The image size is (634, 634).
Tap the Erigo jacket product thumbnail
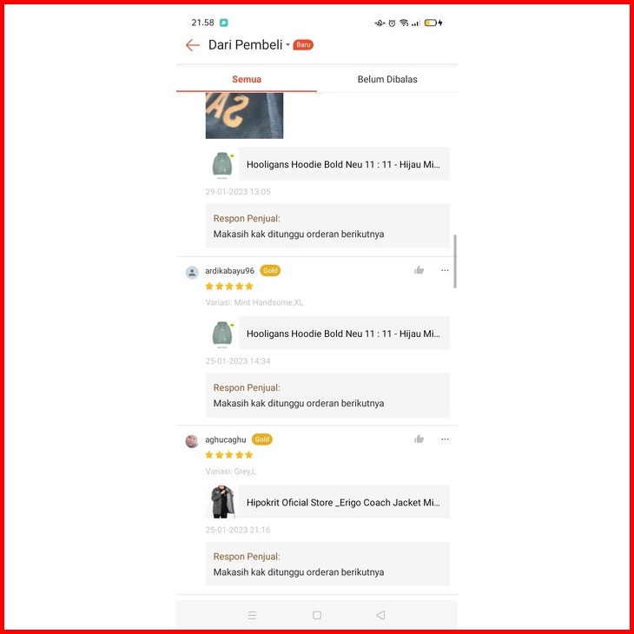pos(222,502)
